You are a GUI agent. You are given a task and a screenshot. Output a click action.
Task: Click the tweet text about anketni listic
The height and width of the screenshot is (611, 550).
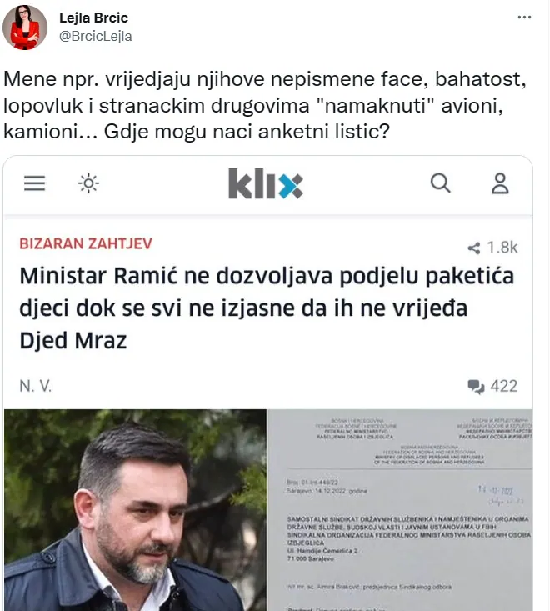point(265,105)
